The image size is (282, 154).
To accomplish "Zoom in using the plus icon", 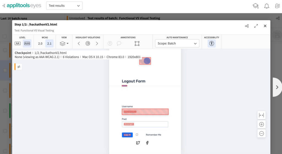I will pyautogui.click(x=262, y=124).
